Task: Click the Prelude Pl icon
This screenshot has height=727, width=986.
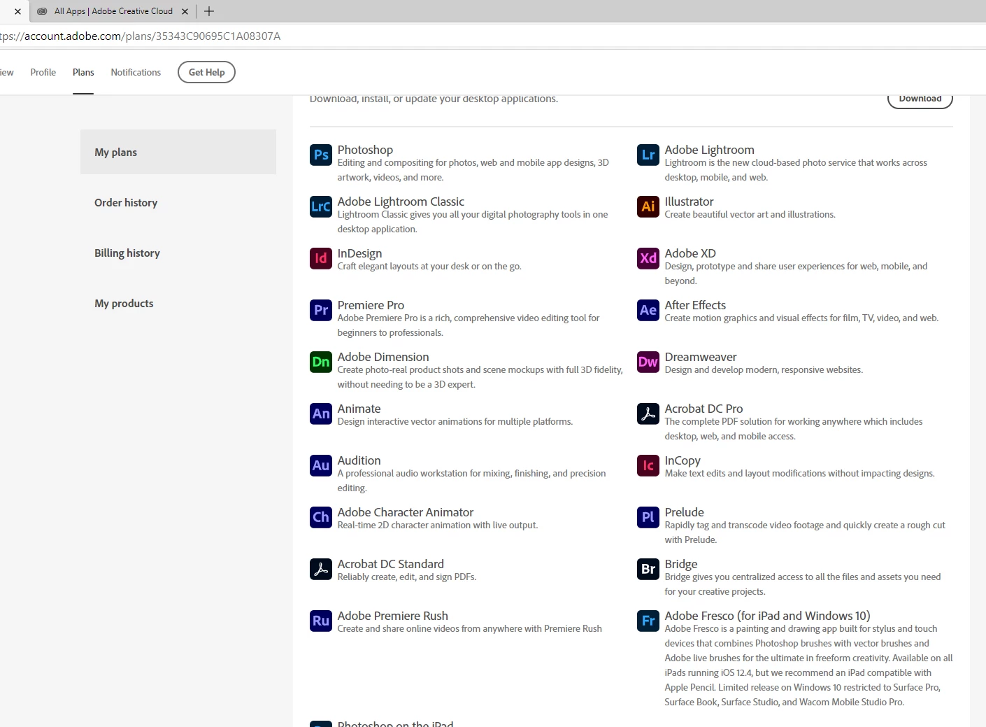Action: 648,517
